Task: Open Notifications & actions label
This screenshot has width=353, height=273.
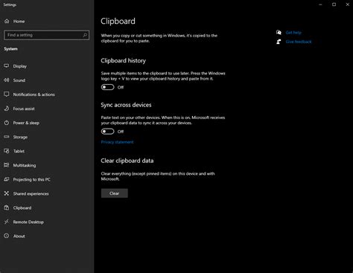Action: coord(34,94)
